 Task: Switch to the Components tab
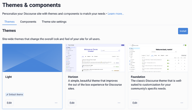(28, 22)
